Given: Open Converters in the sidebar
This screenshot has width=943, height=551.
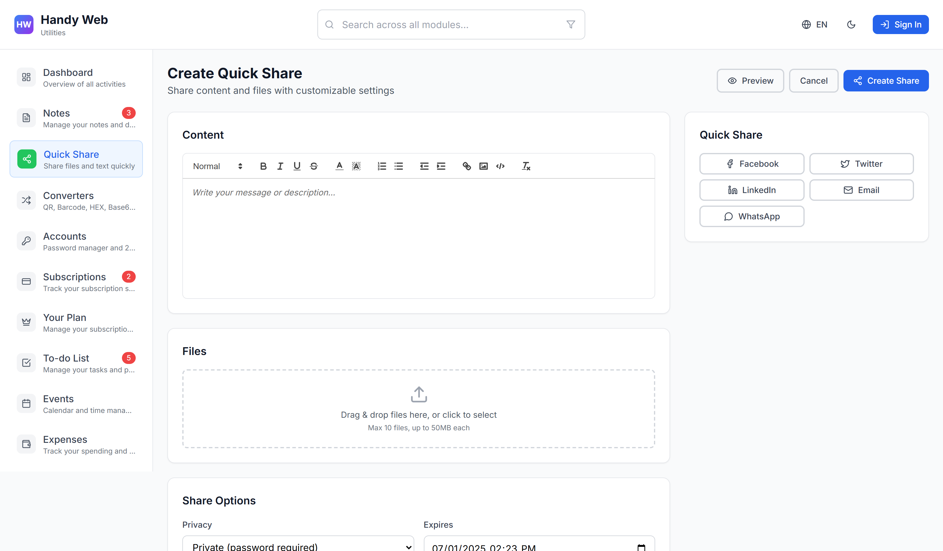Looking at the screenshot, I should (x=76, y=200).
